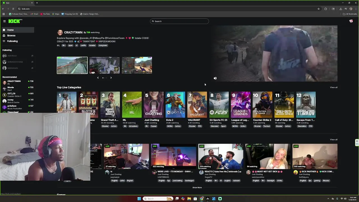Open File Explorer from taskbar
The width and height of the screenshot is (359, 202).
[x=189, y=199]
